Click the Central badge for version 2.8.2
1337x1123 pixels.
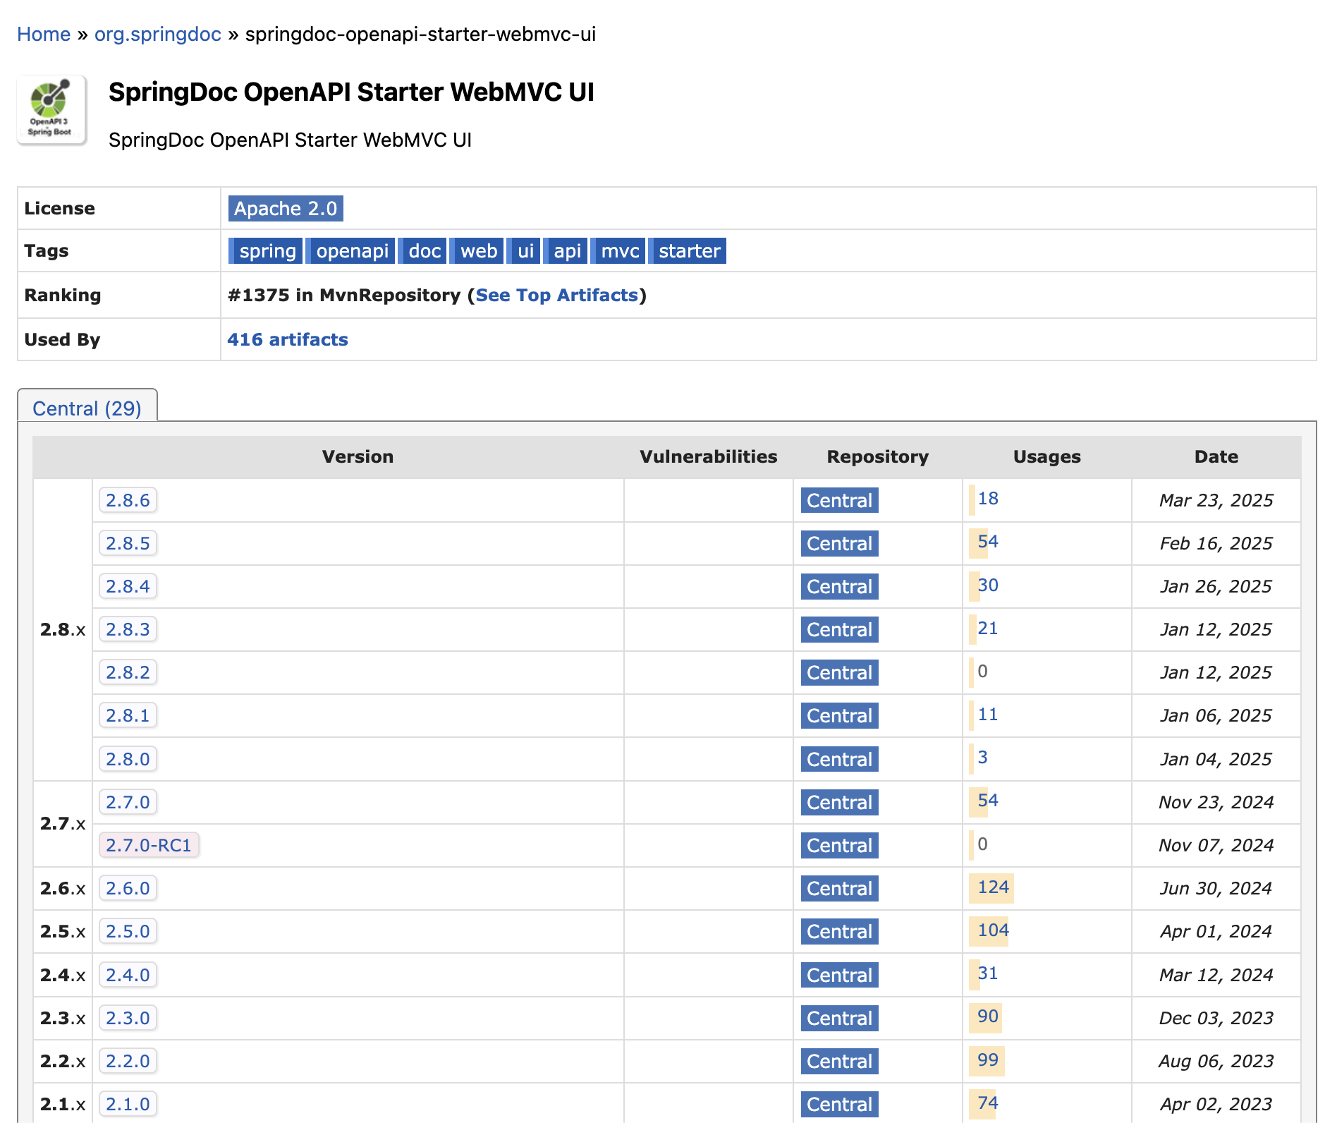pyautogui.click(x=840, y=672)
